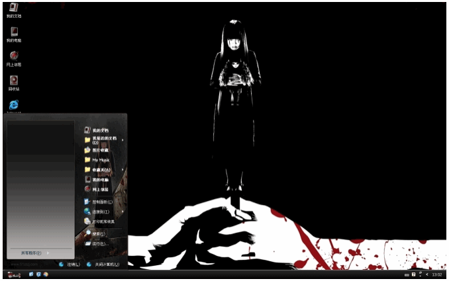The width and height of the screenshot is (449, 281).
Task: Click the blue document-style Quick Launch icon
Action: click(31, 274)
